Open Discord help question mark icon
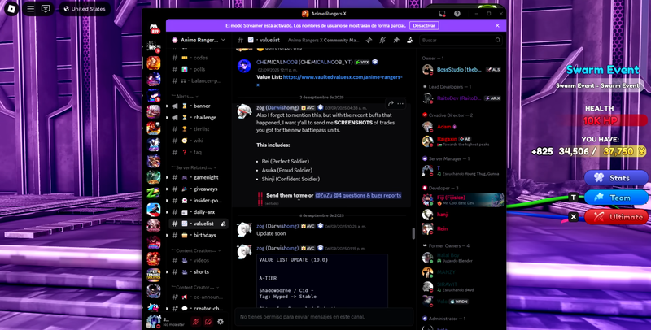Image resolution: width=651 pixels, height=330 pixels. pos(457,14)
